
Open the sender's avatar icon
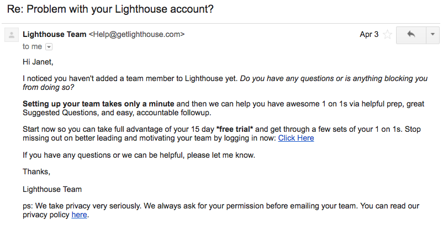click(12, 35)
